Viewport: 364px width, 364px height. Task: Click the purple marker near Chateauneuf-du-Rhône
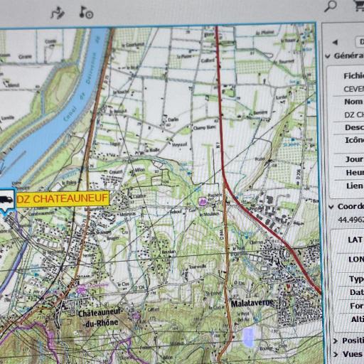tap(81, 289)
